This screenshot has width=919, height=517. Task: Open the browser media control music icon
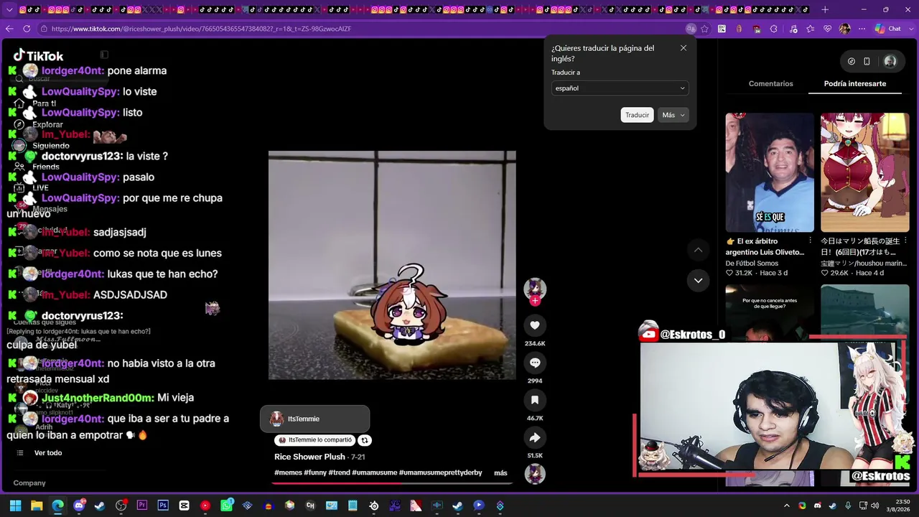(793, 29)
